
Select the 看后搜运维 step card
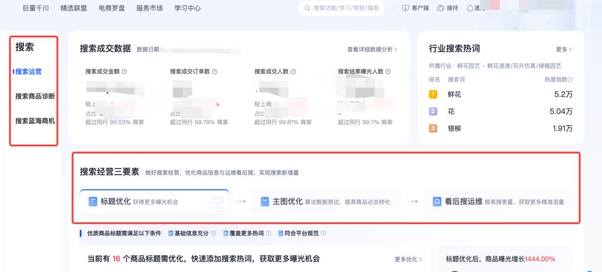(x=498, y=201)
